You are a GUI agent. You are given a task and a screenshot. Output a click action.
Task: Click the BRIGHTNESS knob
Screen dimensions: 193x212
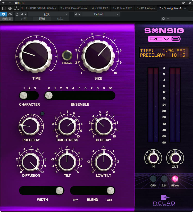coord(67,126)
